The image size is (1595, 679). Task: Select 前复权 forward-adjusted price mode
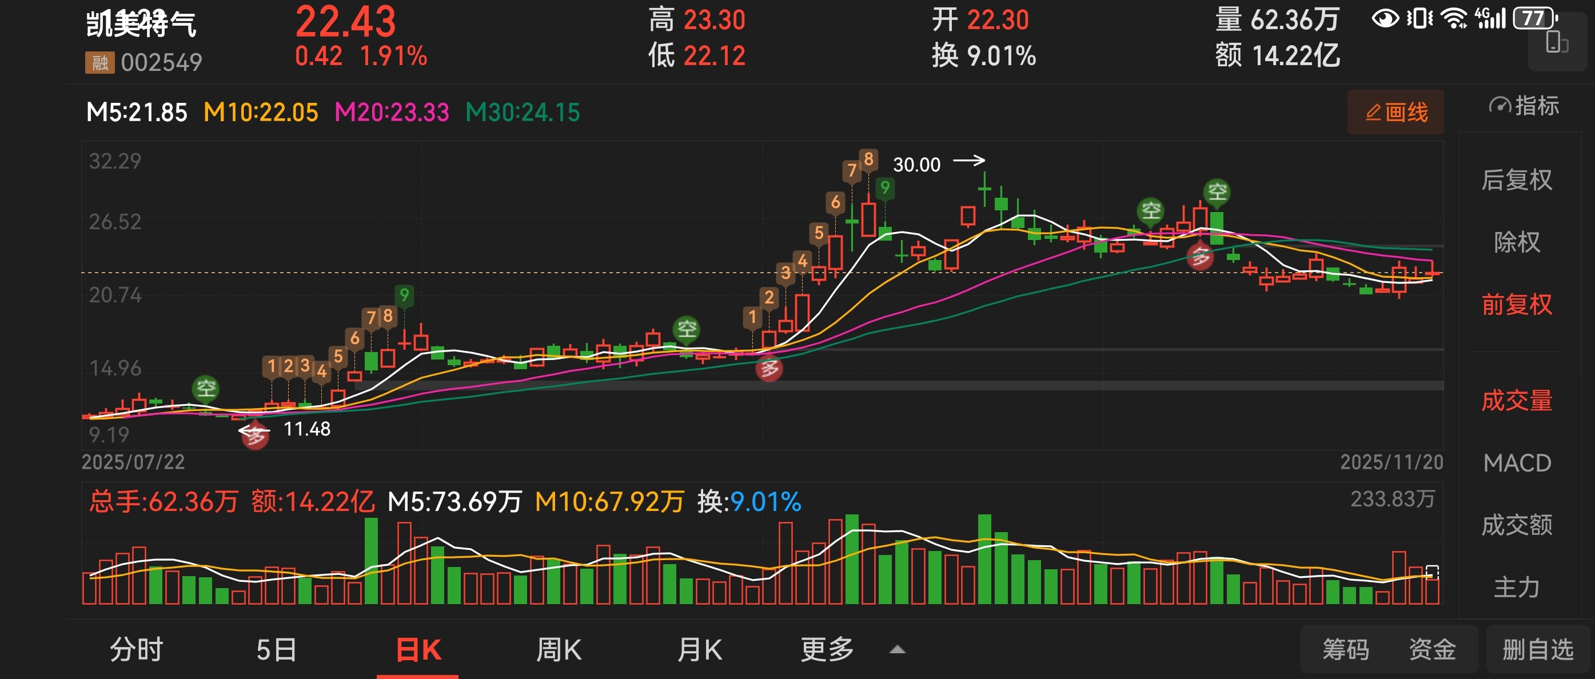pos(1516,305)
